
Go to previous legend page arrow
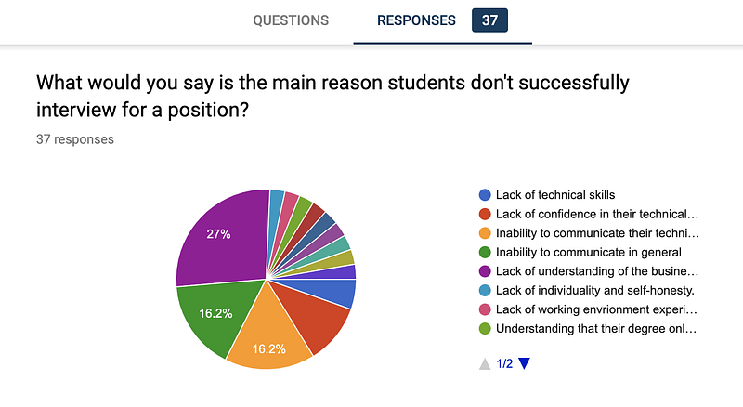[x=485, y=364]
